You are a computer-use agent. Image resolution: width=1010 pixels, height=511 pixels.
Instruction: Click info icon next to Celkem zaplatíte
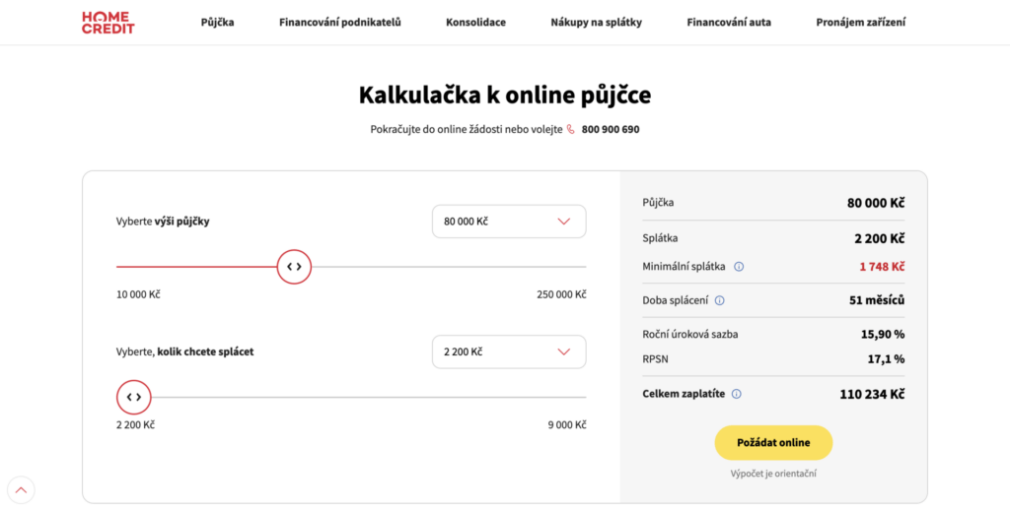[x=736, y=394]
